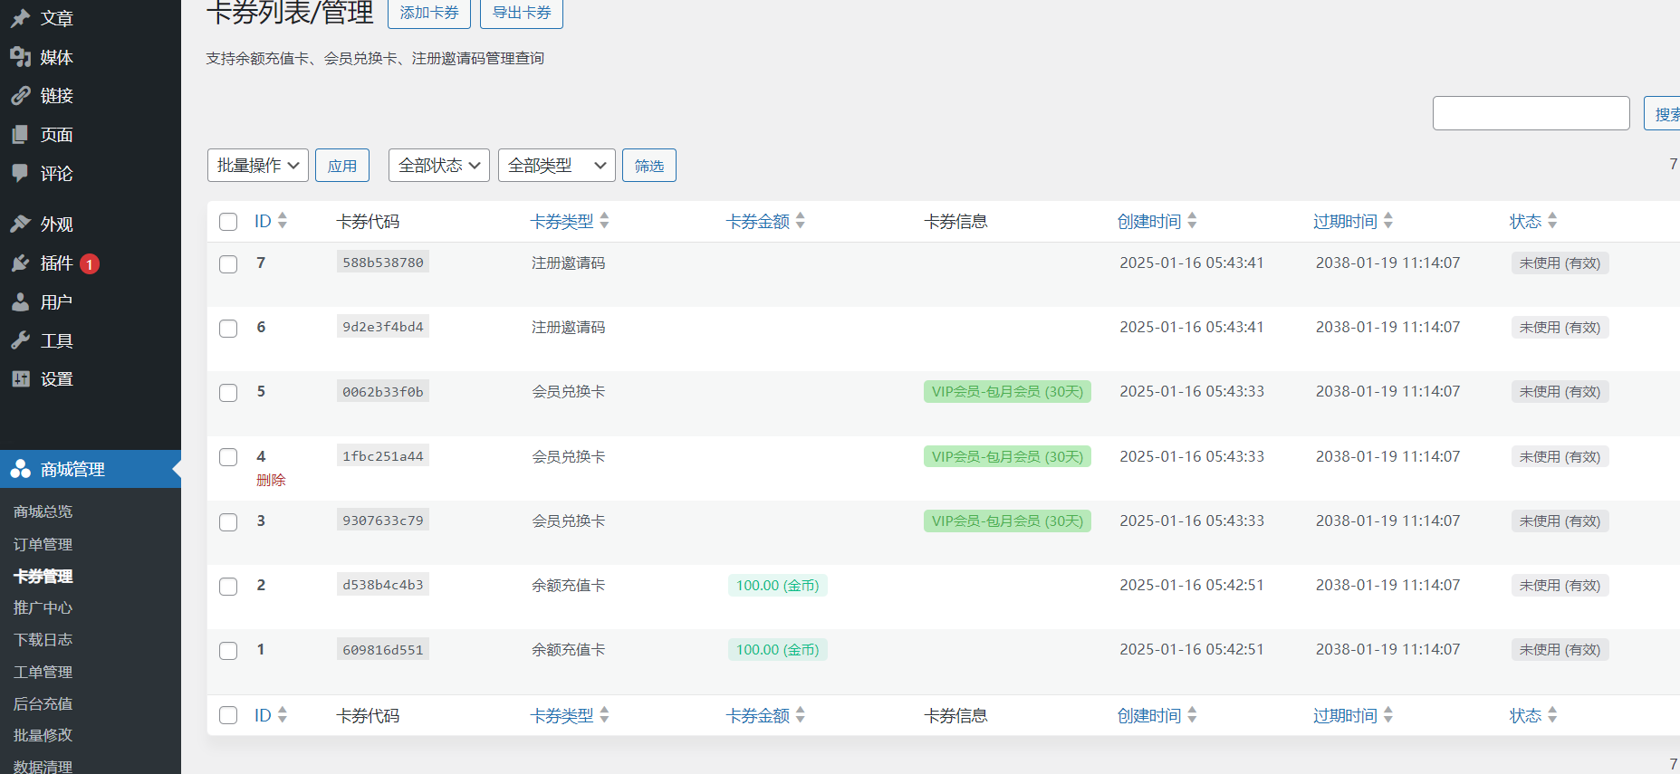Tick the checkbox for coupon ID 7
Screen dimensions: 1680x774
click(x=228, y=264)
